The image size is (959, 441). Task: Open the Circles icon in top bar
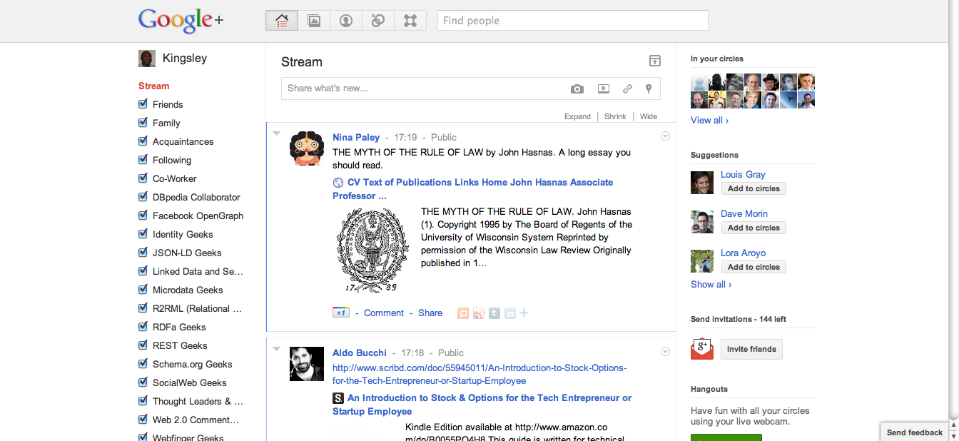point(378,20)
